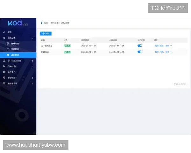Select the 团建通知 name cell
The width and height of the screenshot is (191, 153).
(45, 52)
